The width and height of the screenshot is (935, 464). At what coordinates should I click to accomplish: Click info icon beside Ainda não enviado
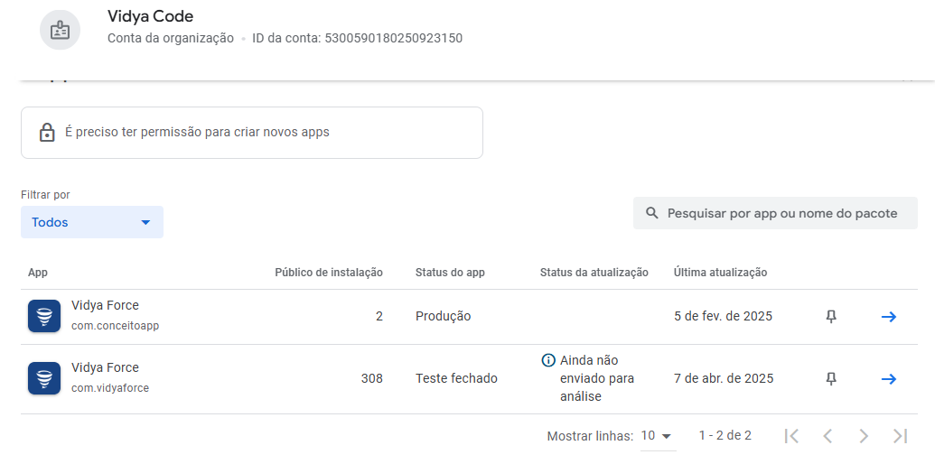(x=548, y=360)
